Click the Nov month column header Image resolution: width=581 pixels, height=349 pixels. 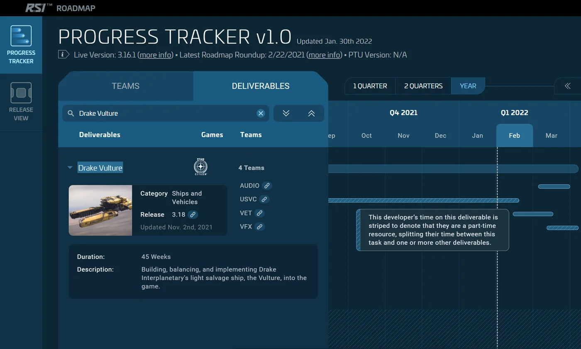[404, 135]
